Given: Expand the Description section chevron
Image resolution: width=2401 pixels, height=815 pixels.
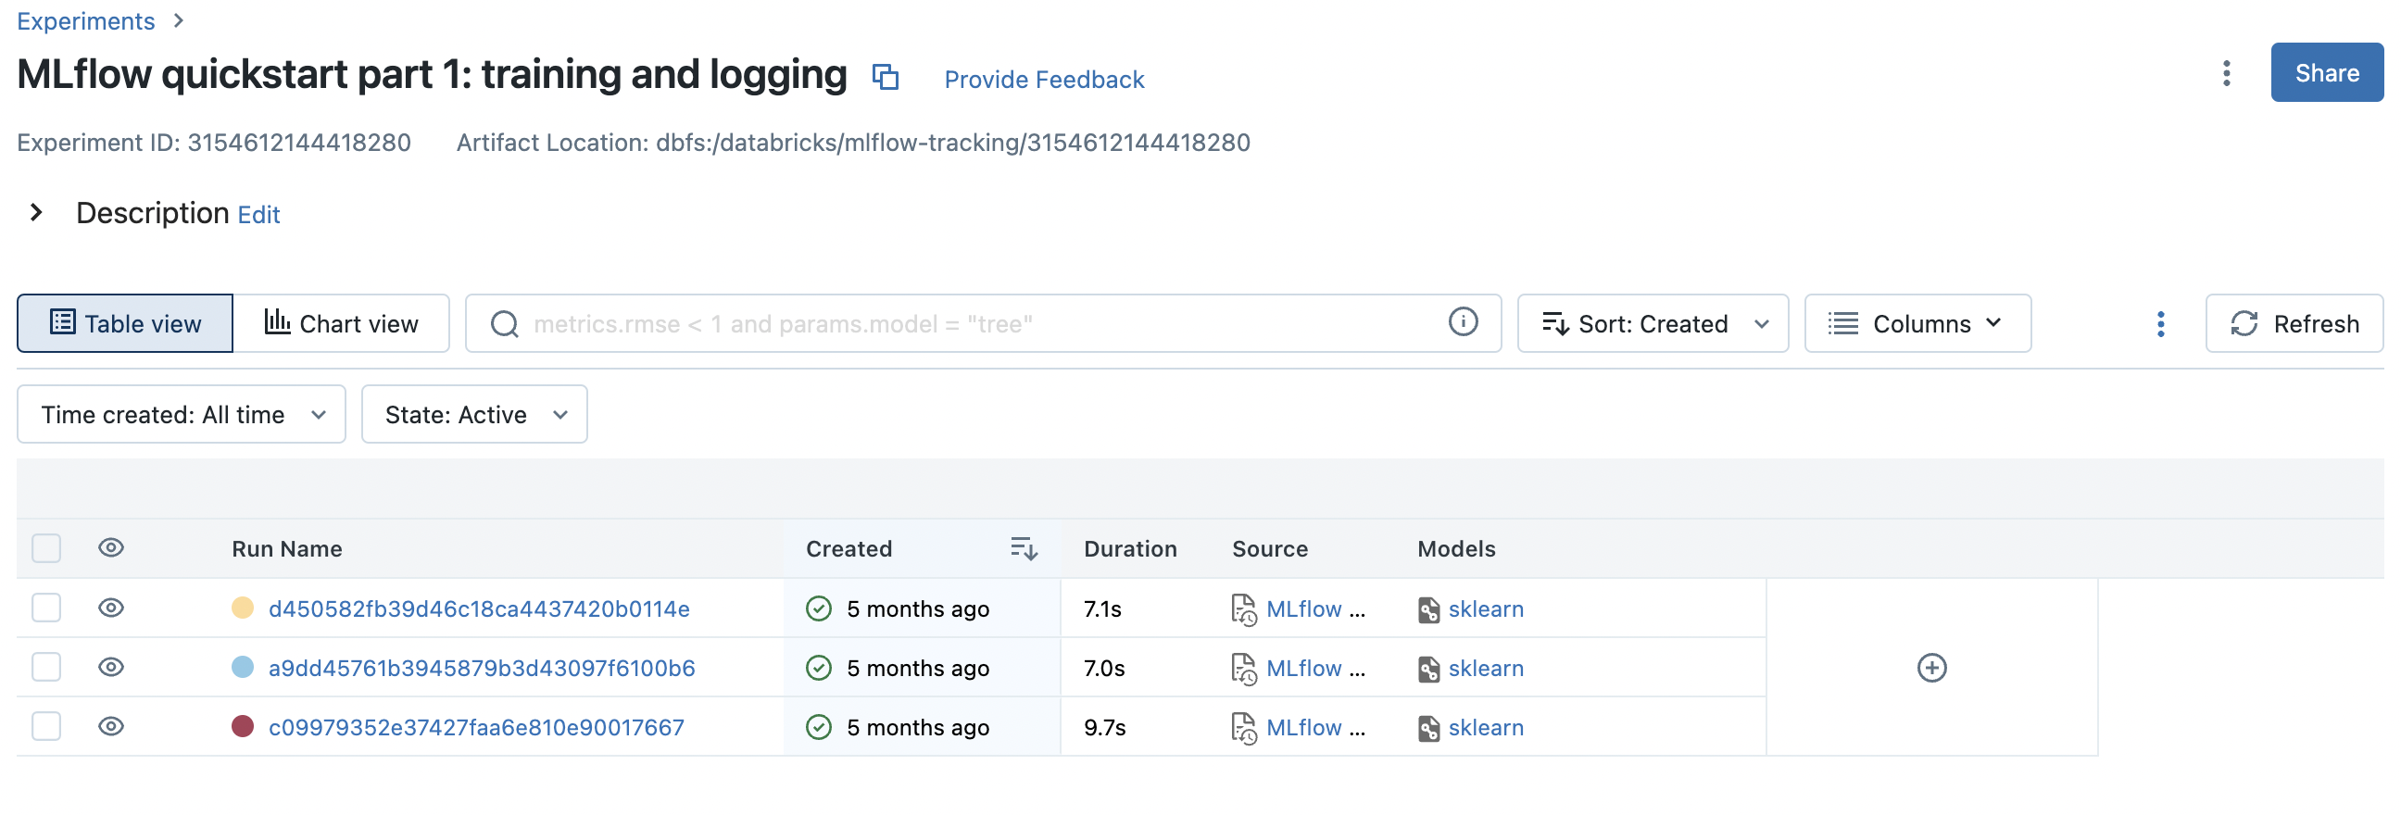Looking at the screenshot, I should point(36,213).
